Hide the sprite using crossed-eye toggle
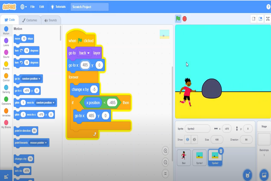 tap(194, 140)
